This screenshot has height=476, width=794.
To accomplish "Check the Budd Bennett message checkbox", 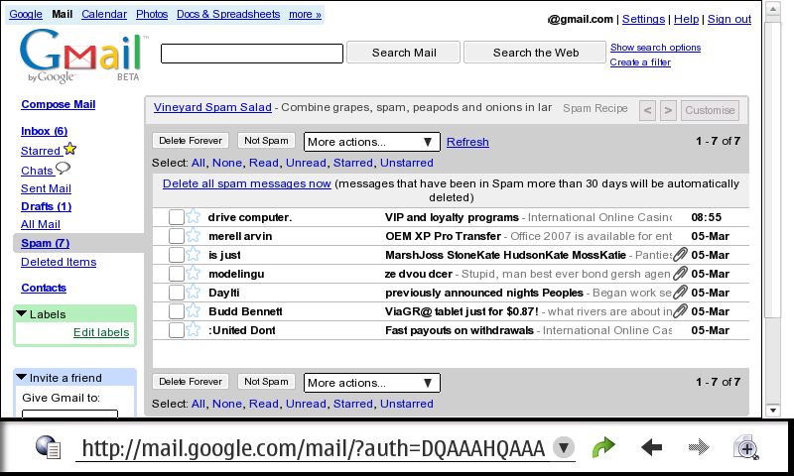I will [177, 311].
